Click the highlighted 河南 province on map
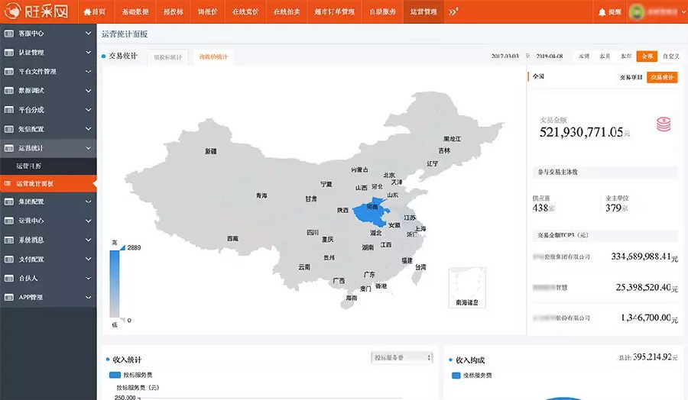This screenshot has height=400, width=688. pyautogui.click(x=372, y=208)
